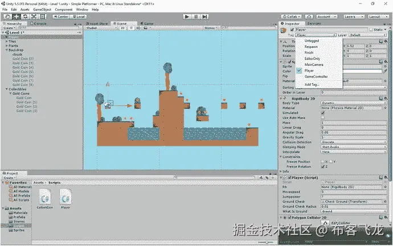Expand the Tiles hierarchy group

[x=6, y=42]
